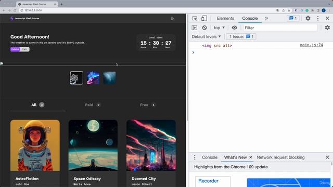This screenshot has height=187, width=333.
Task: Click the local time clock widget
Action: (x=156, y=43)
